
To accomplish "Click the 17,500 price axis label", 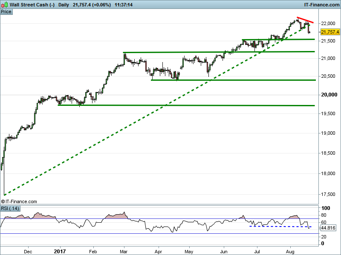I will click(328, 194).
